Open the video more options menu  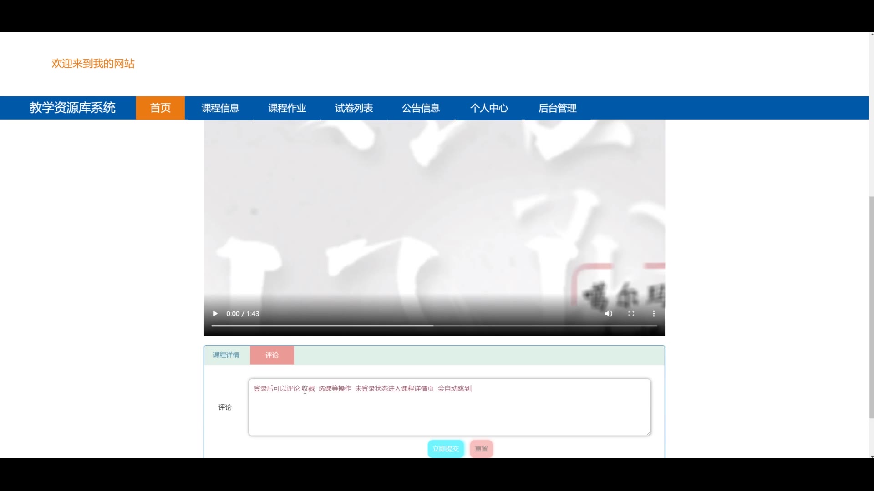pyautogui.click(x=654, y=314)
